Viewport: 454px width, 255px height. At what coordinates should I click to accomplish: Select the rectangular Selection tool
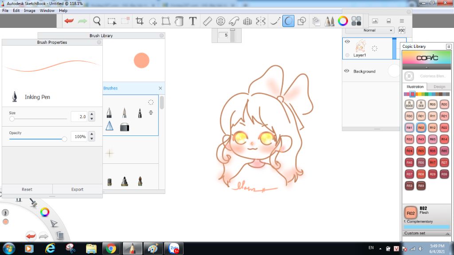pos(112,21)
